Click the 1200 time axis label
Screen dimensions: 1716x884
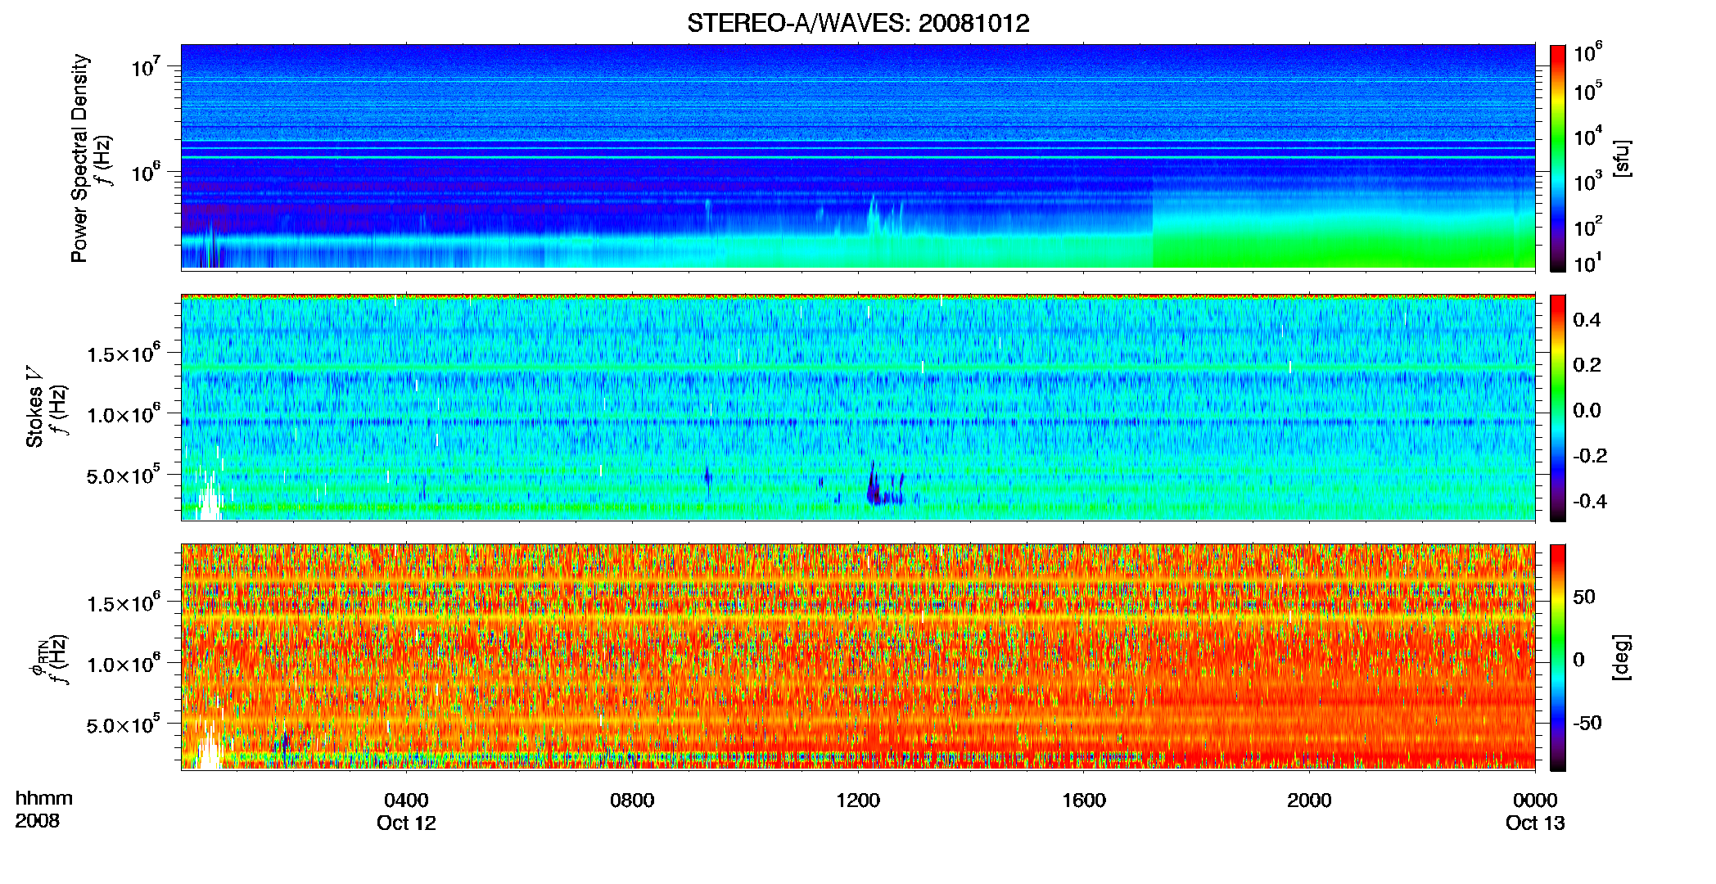tap(858, 800)
